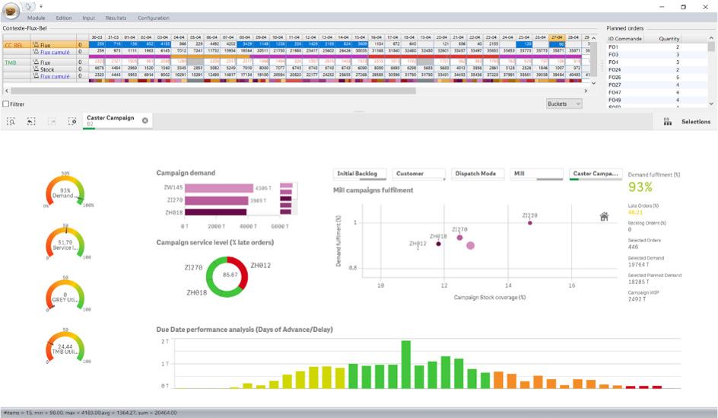
Task: Select planned order FO47
Action: (657, 93)
